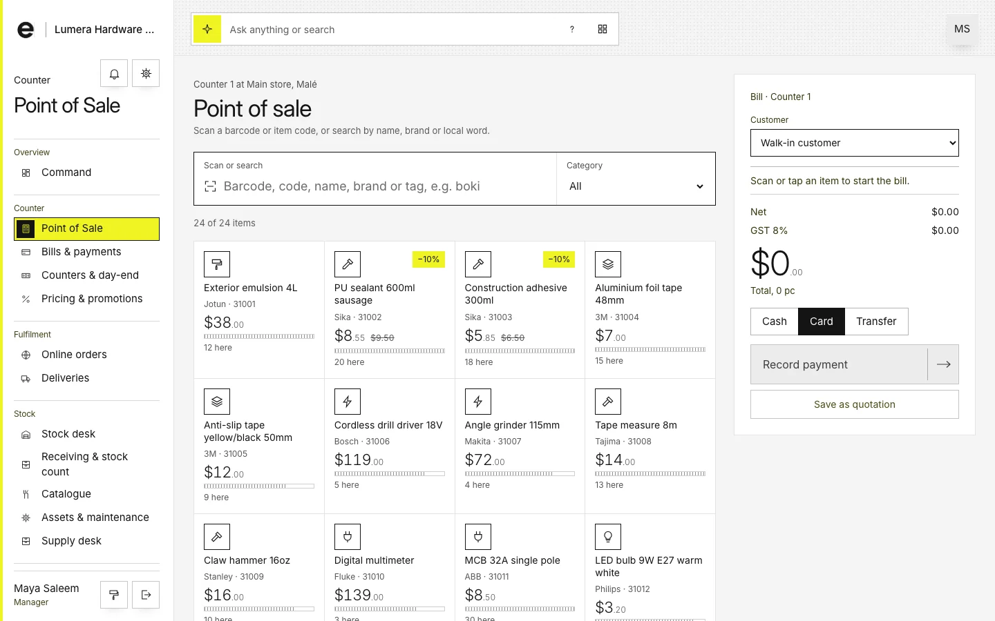Click the Angle grinder 115mm stock level bar
The width and height of the screenshot is (995, 621).
(x=520, y=474)
